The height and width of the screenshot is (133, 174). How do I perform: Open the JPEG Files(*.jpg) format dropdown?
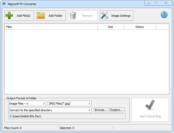pos(70,104)
